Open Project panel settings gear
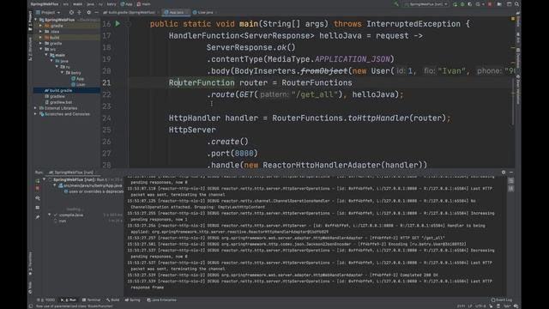The width and height of the screenshot is (549, 309). (88, 12)
